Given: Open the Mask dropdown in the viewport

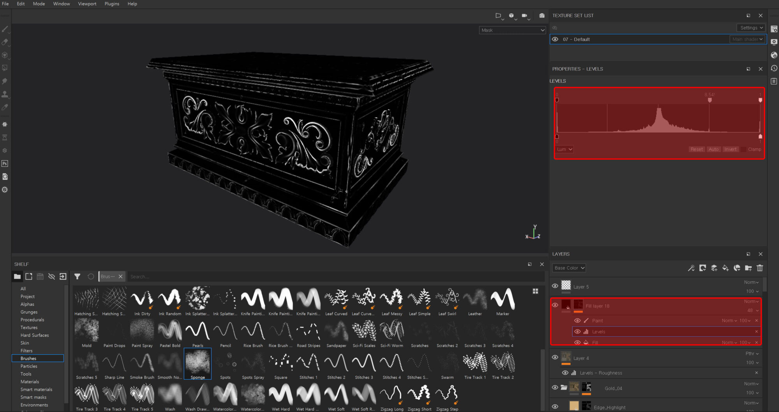Looking at the screenshot, I should pos(512,30).
